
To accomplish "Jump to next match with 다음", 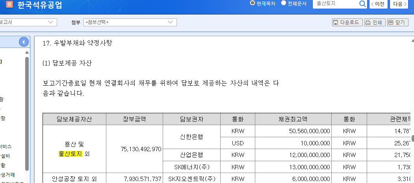I will (400, 4).
